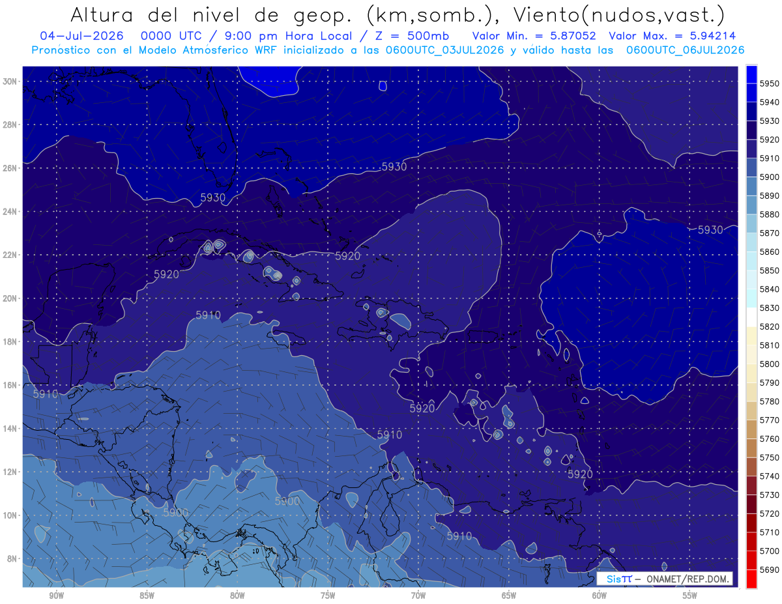
Task: Click the 5880 value on the color legend
Action: (x=769, y=214)
